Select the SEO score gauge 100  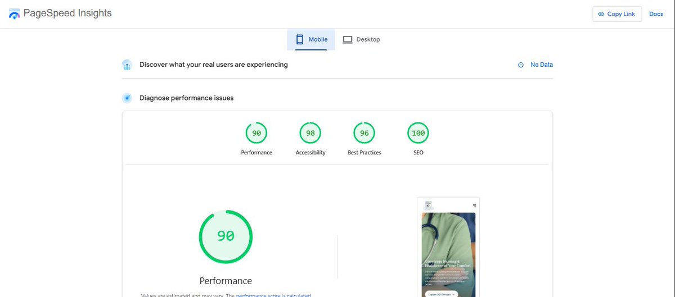click(x=418, y=133)
